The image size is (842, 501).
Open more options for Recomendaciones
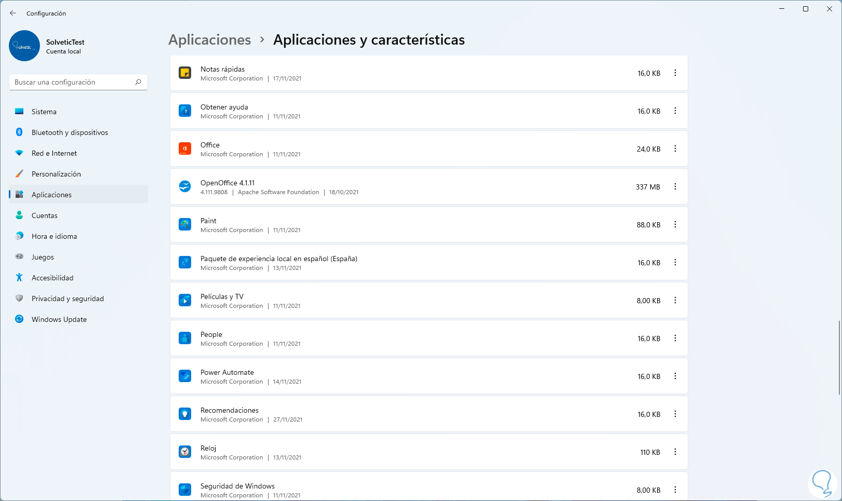click(675, 414)
